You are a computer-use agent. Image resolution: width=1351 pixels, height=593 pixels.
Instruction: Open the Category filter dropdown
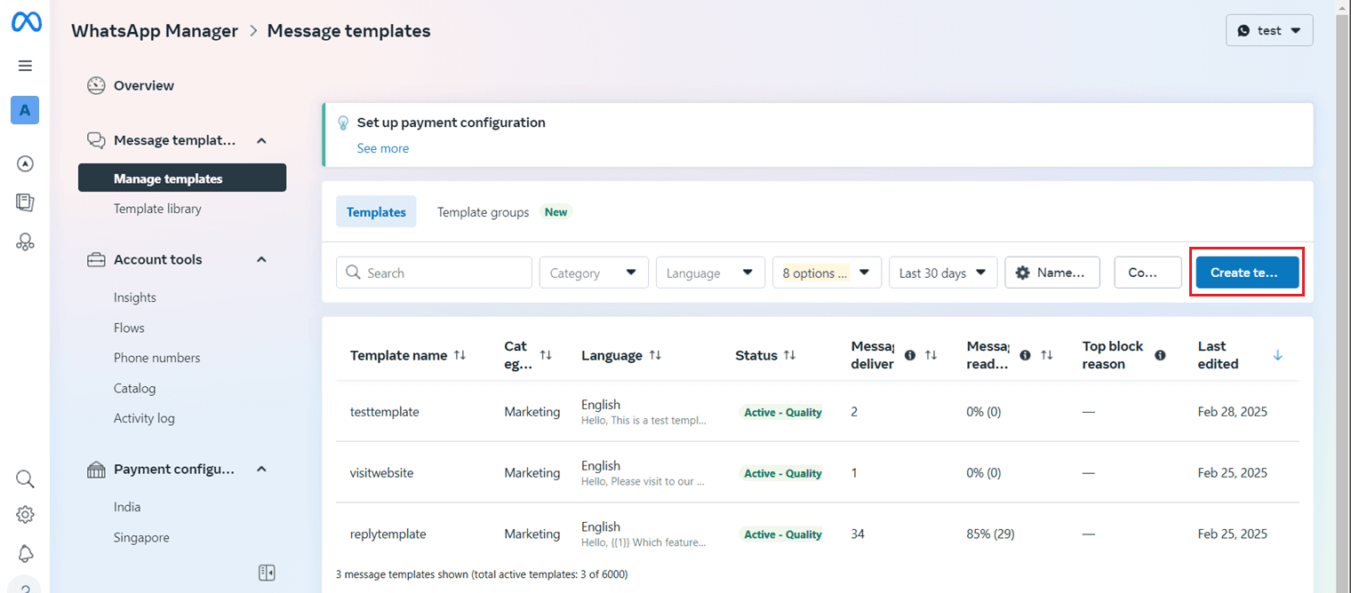594,273
